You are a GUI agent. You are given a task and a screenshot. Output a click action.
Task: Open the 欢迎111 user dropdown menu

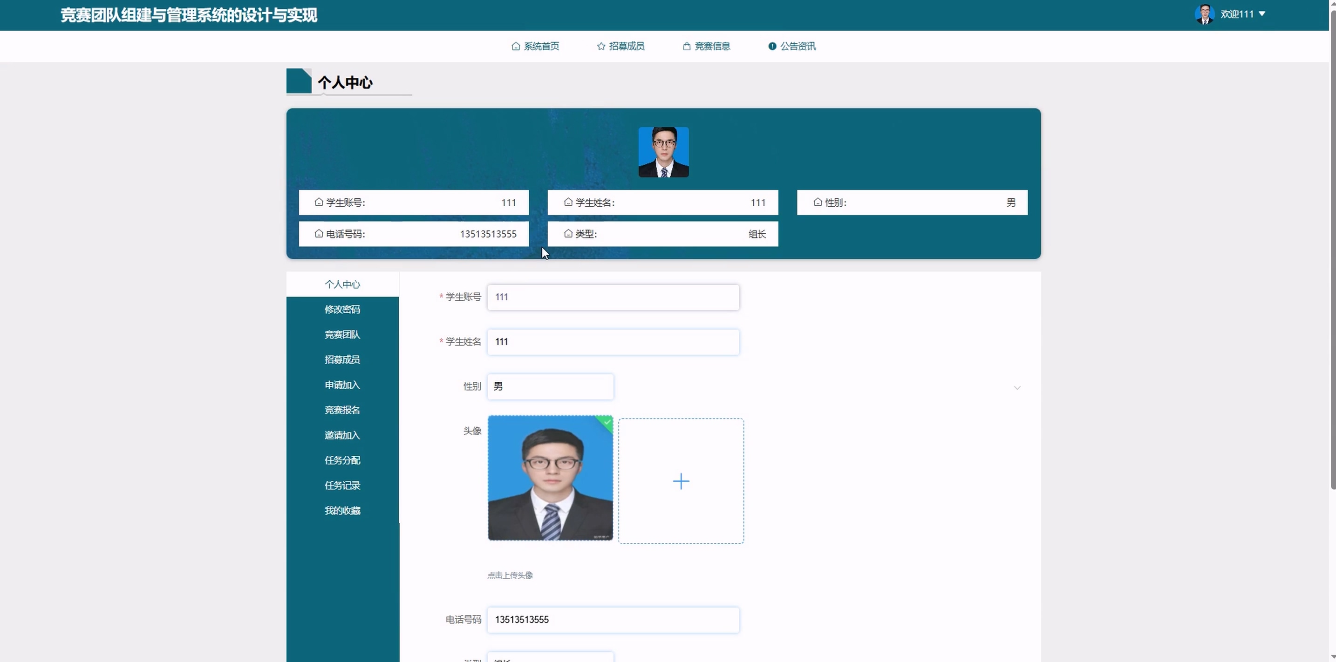(x=1243, y=14)
